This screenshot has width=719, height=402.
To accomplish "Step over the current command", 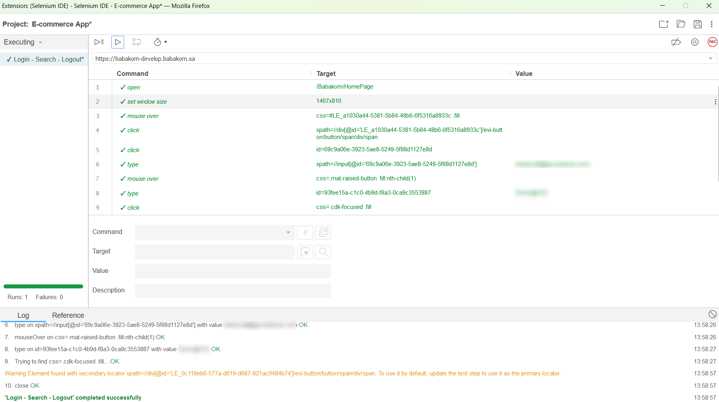I will click(136, 42).
